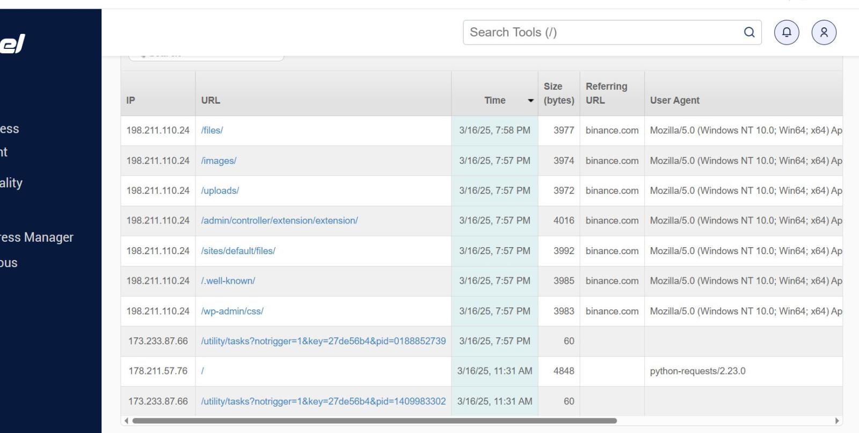Open /admin/controller/extension/extension/ link

[279, 221]
